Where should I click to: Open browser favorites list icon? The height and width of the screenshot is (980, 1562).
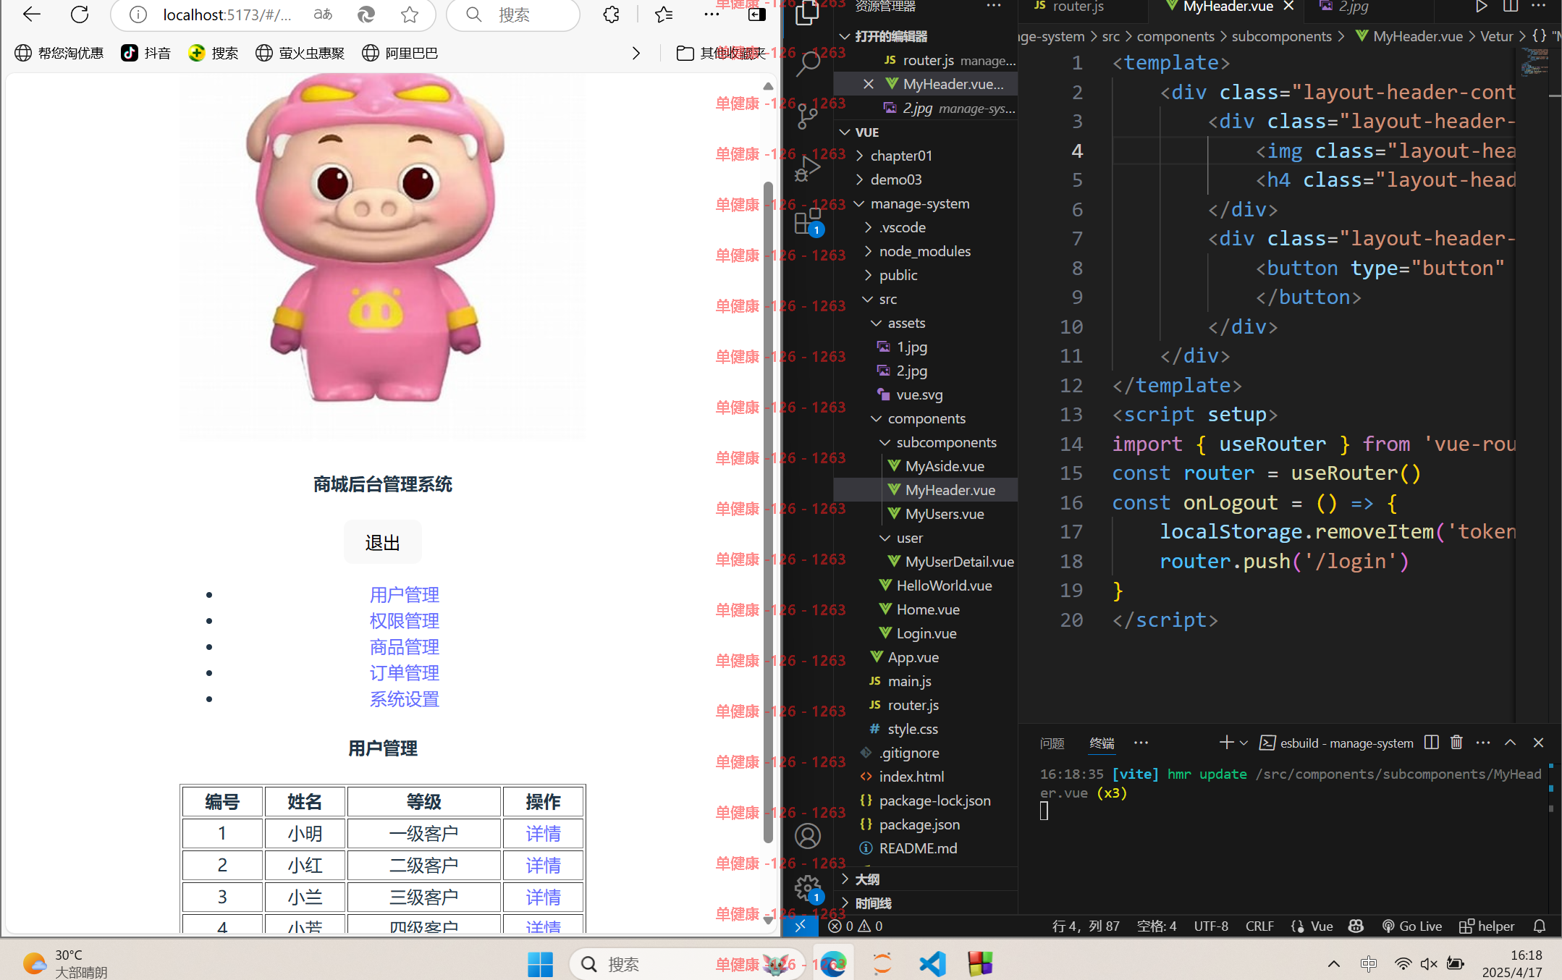coord(664,14)
